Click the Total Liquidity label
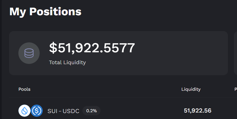 tap(68, 62)
